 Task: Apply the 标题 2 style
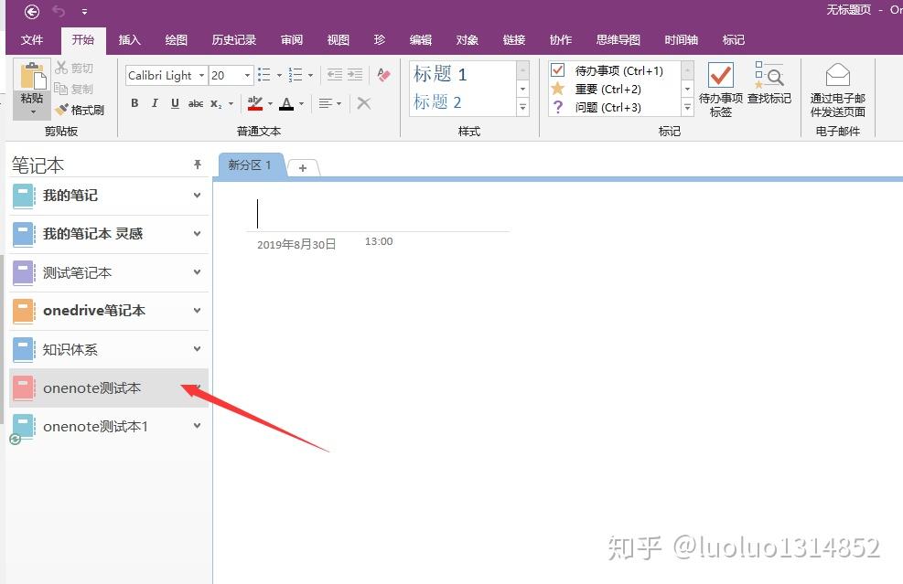pos(437,101)
